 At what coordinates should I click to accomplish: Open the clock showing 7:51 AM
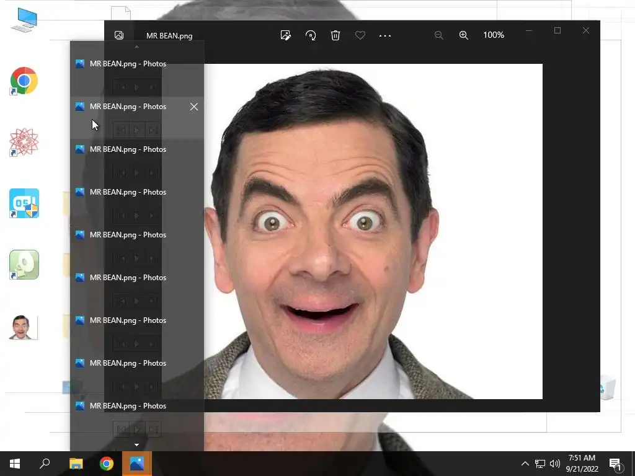point(582,464)
